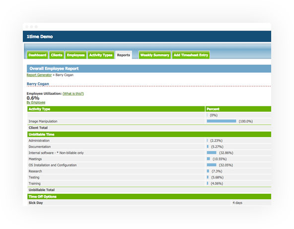Image resolution: width=294 pixels, height=229 pixels.
Task: Click the Barry Cogan heading
Action: coord(38,84)
